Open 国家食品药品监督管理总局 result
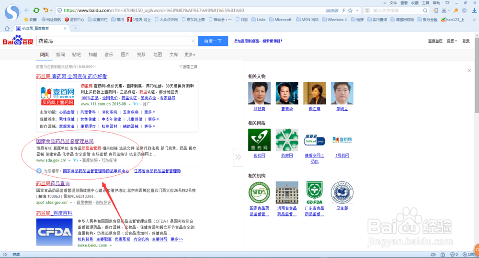This screenshot has width=479, height=258. pyautogui.click(x=65, y=141)
